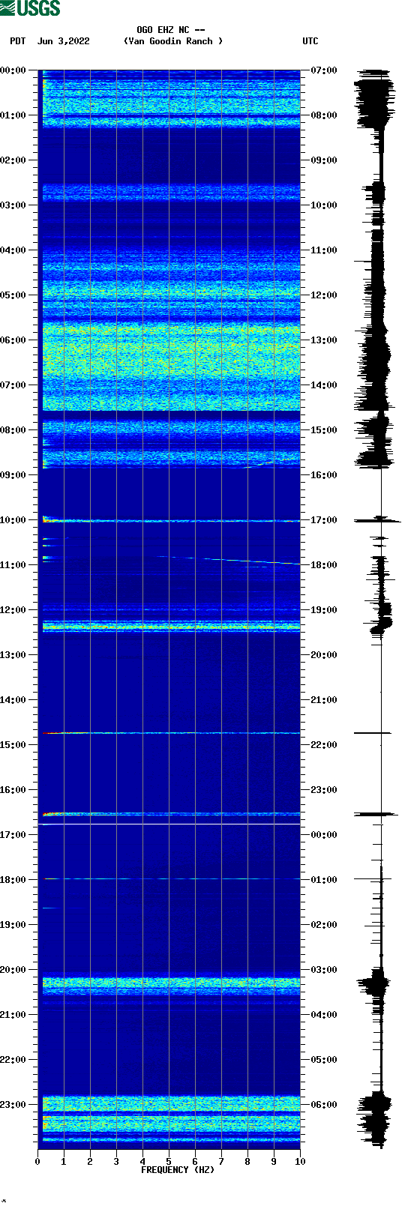This screenshot has height=1209, width=414.
Task: Click the 13:00 PDT time label on left axis
Action: pyautogui.click(x=13, y=655)
